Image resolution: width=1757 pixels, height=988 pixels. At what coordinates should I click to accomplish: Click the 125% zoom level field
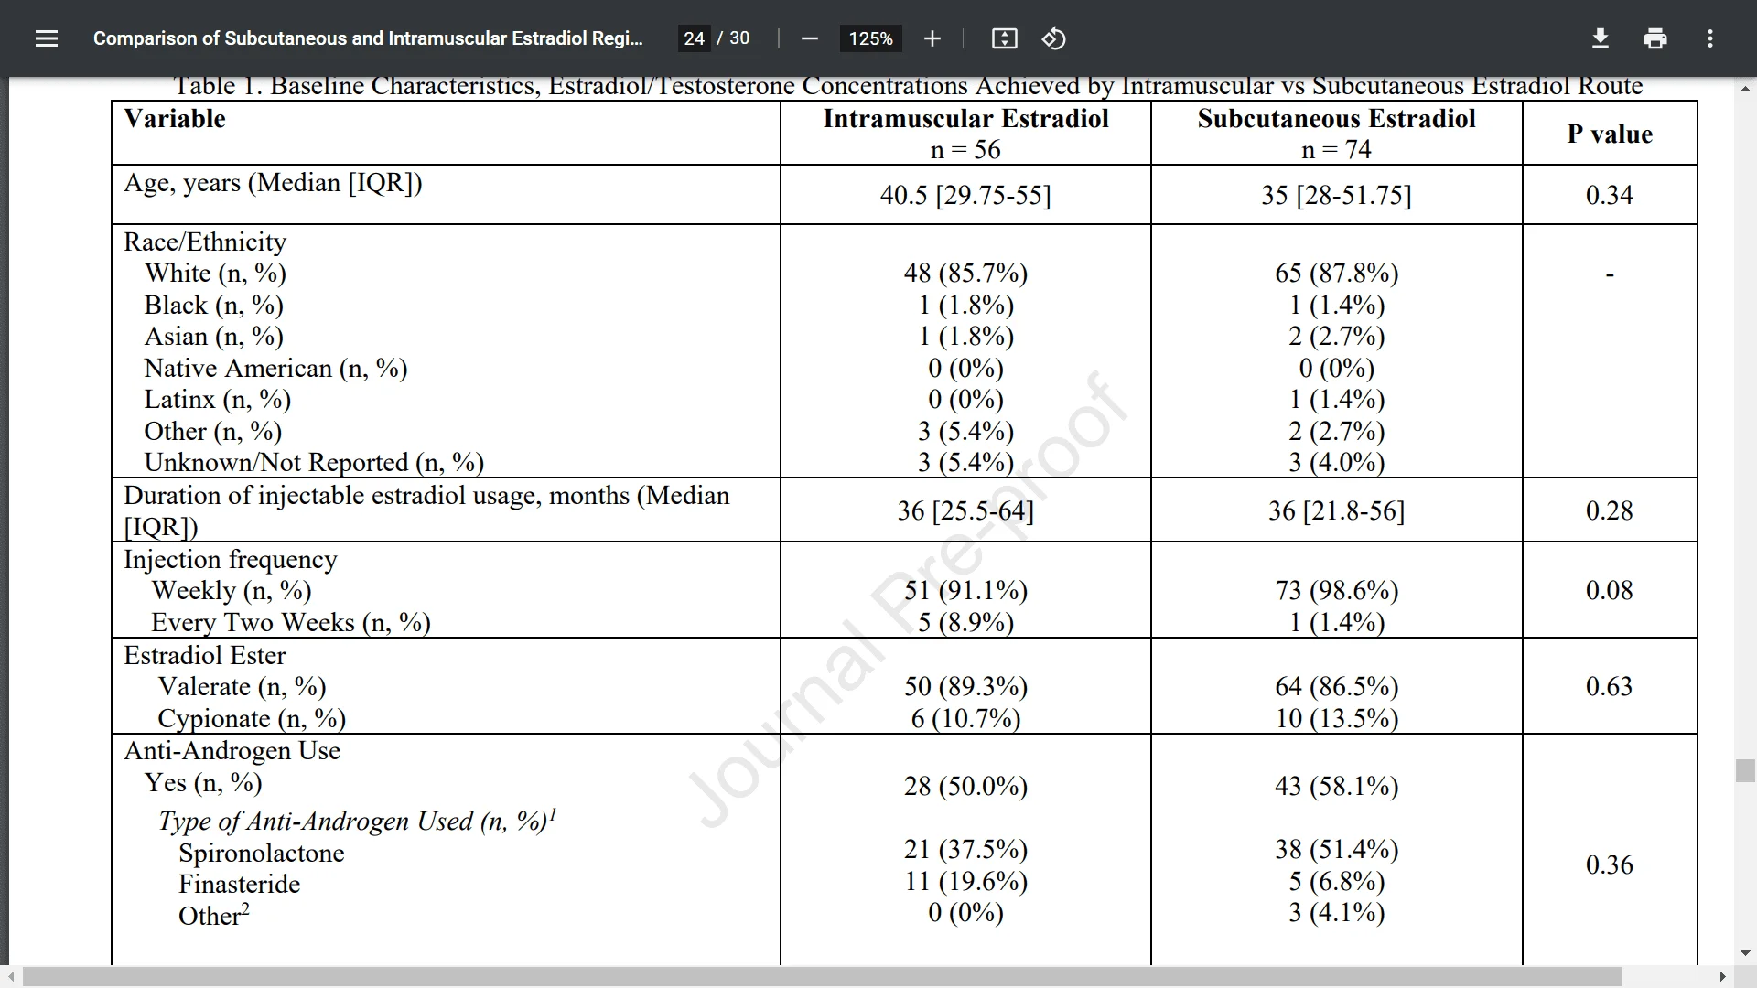(x=870, y=38)
